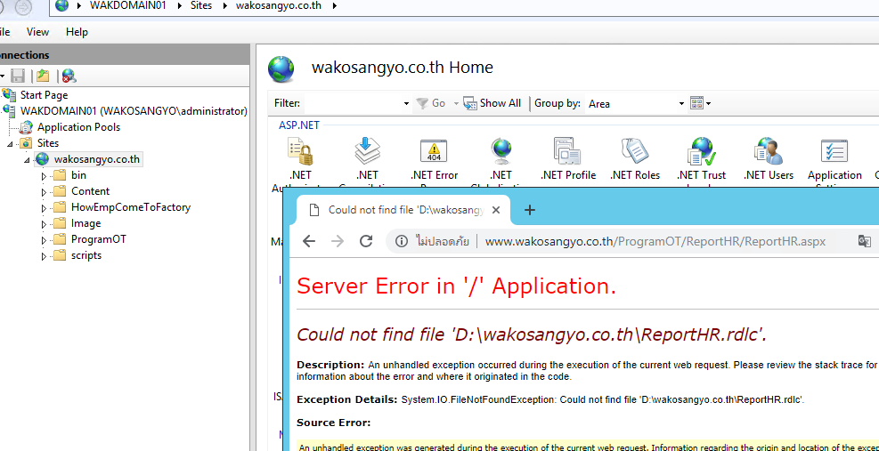Open .NET Roles feature icon
Viewport: 879px width, 451px height.
click(x=635, y=150)
